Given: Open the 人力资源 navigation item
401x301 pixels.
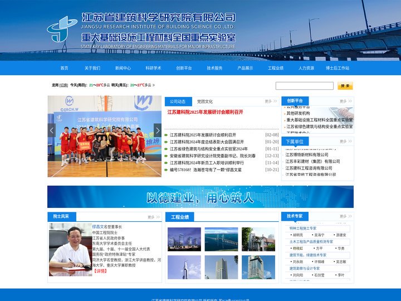Looking at the screenshot, I should 306,68.
